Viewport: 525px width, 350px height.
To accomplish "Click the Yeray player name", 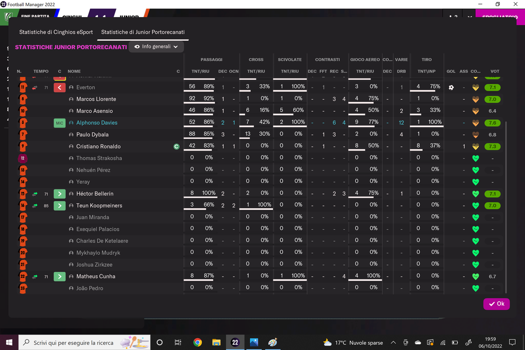I will (x=83, y=182).
